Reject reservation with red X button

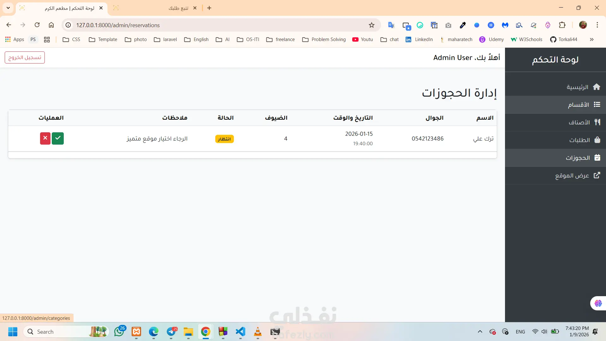[45, 138]
